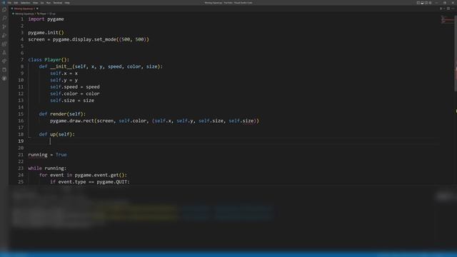Minimize the VS Code window
457x257 pixels.
436,3
